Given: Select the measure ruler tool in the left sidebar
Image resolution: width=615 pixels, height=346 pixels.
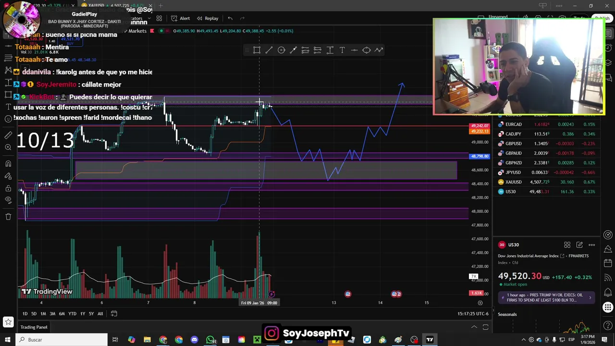Looking at the screenshot, I should point(8,136).
